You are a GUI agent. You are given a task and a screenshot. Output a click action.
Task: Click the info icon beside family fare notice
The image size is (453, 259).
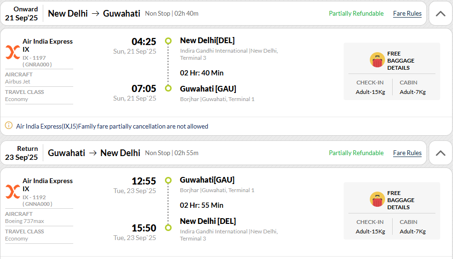[9, 125]
